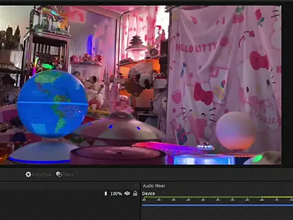Click the Properties text button
293x220 pixels.
point(42,175)
